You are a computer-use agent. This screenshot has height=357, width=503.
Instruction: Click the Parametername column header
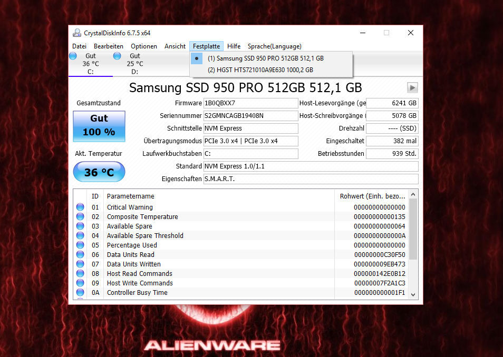pyautogui.click(x=130, y=196)
